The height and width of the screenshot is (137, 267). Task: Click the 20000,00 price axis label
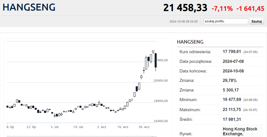[161, 81]
